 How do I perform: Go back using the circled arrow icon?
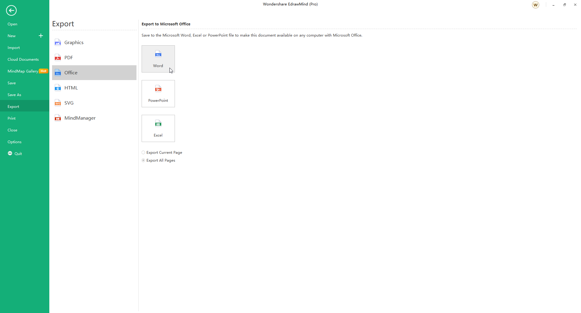coord(11,11)
